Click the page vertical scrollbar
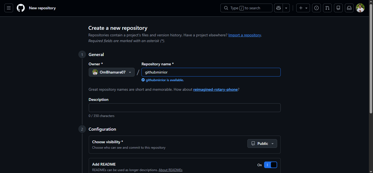The height and width of the screenshot is (173, 373). click(371, 66)
